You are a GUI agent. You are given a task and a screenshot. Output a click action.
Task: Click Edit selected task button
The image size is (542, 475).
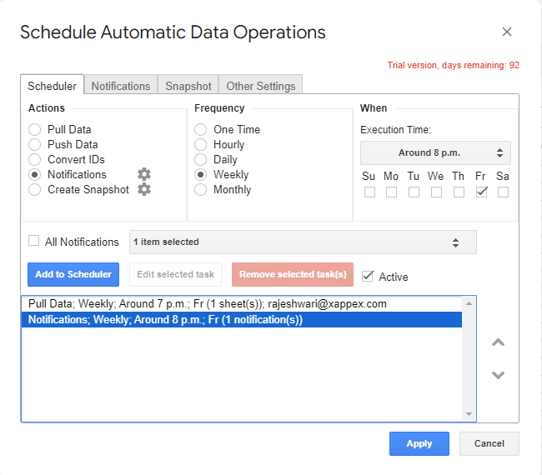175,274
